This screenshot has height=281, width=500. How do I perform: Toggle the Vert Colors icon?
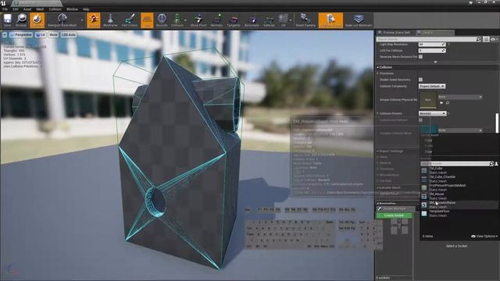(x=130, y=20)
